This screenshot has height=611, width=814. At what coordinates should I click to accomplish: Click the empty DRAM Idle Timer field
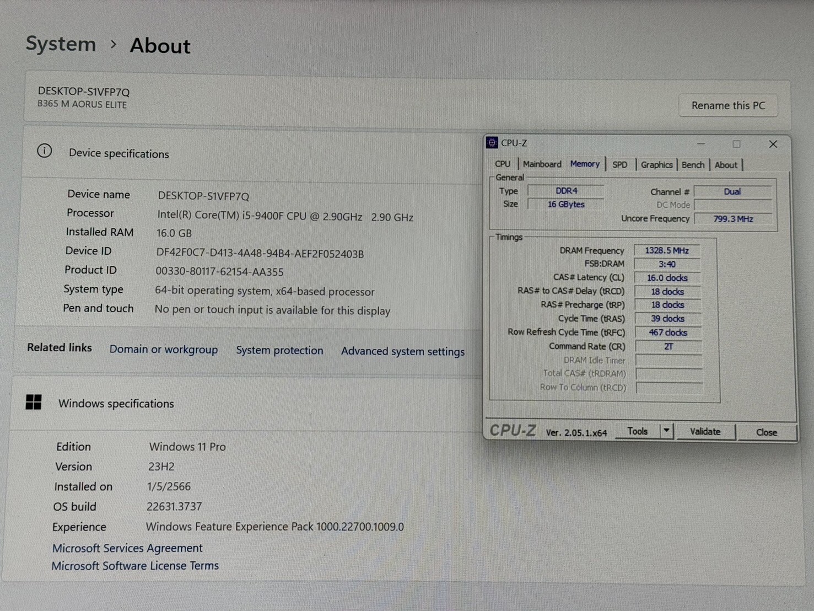pyautogui.click(x=669, y=360)
